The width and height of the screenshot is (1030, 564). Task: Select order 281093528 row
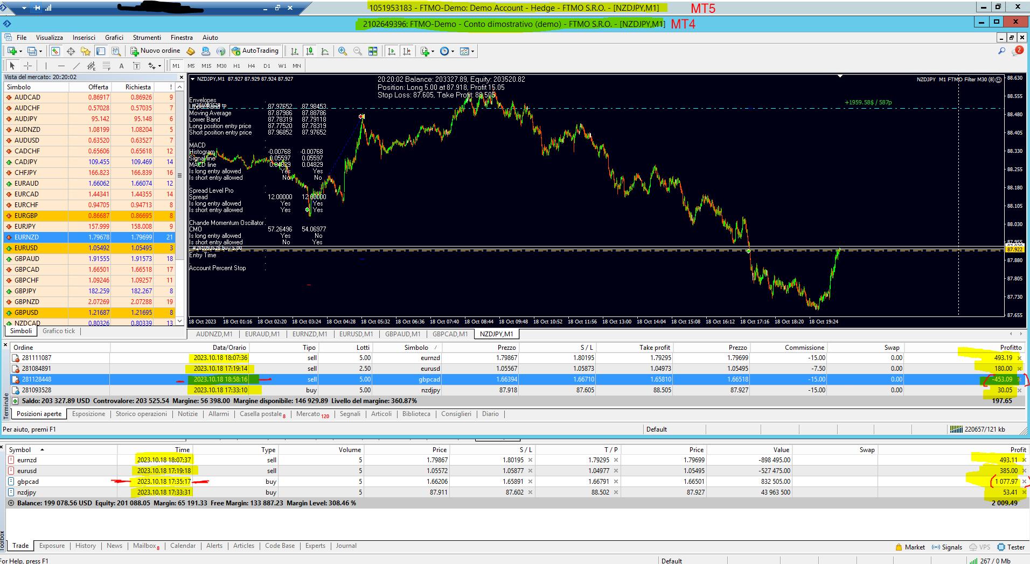[x=517, y=390]
